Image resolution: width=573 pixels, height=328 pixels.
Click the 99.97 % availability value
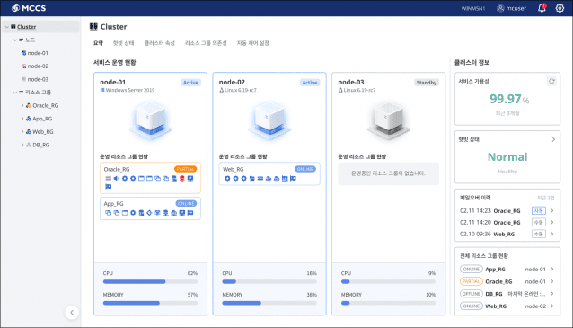[x=509, y=99]
